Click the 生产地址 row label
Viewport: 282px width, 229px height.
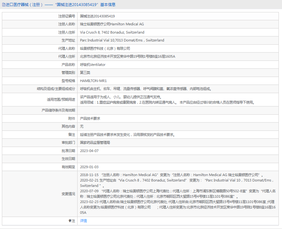(68, 40)
